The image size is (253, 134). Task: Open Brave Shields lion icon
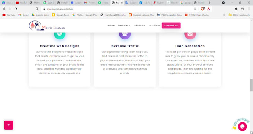203,9
